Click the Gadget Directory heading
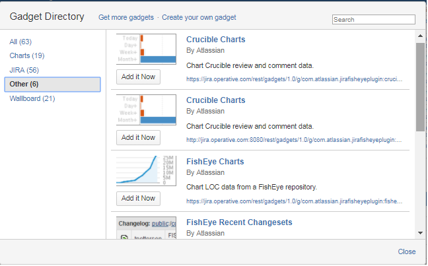The image size is (428, 266). [47, 17]
